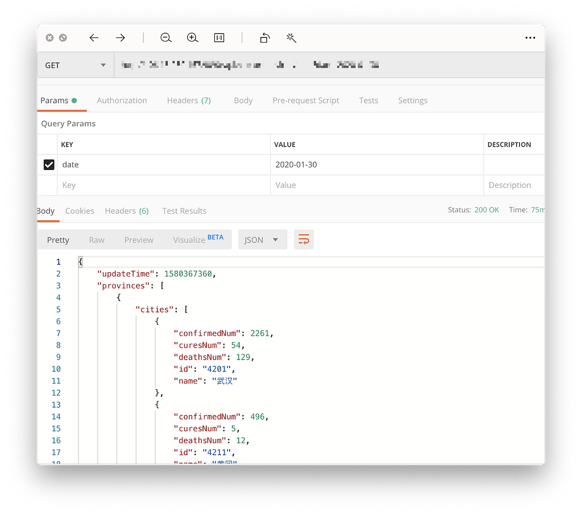Click confirmedNum value 2261
582x514 pixels.
pyautogui.click(x=260, y=333)
